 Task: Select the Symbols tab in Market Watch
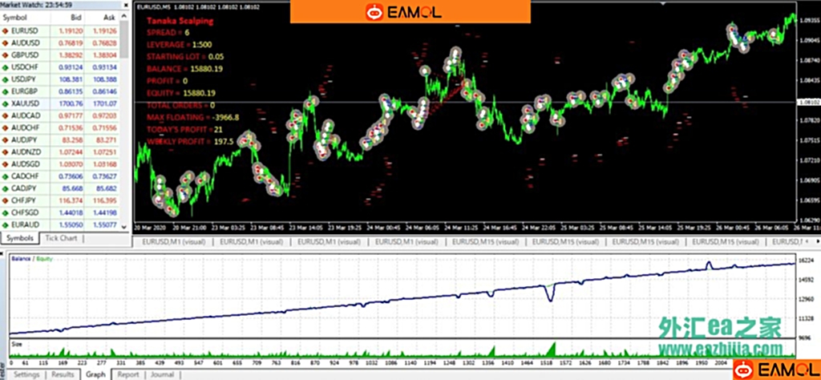(19, 238)
